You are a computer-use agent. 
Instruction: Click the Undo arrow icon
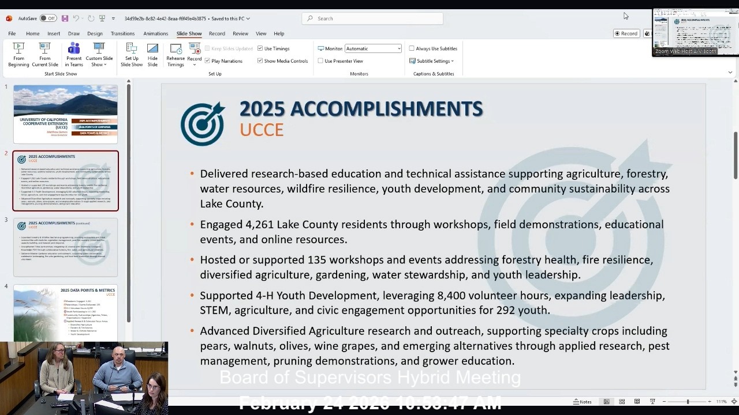(x=76, y=18)
